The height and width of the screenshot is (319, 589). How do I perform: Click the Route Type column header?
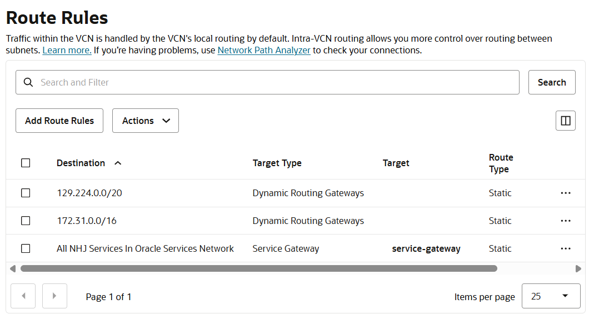(501, 163)
